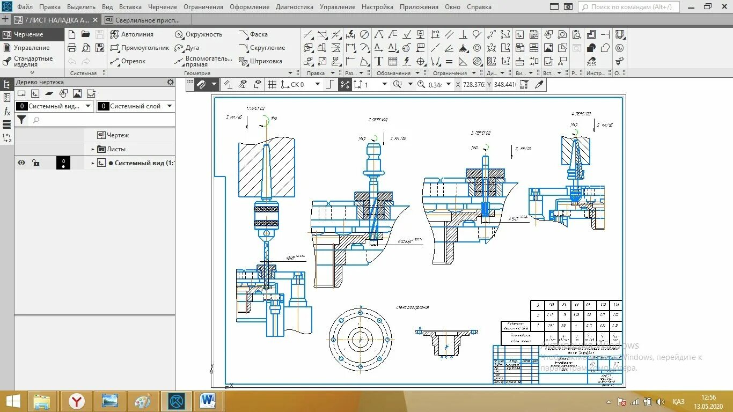The width and height of the screenshot is (733, 412).
Task: Toggle the lock on Системный вид row
Action: 35,163
